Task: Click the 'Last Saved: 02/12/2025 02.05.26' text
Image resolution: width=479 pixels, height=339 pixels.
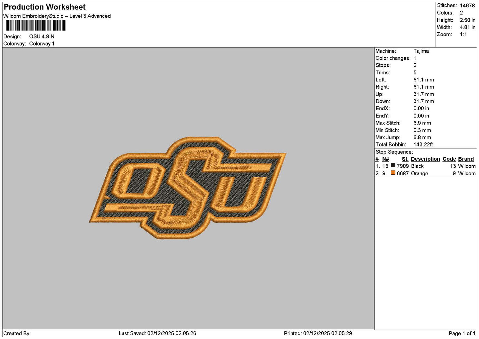Action: (157, 333)
